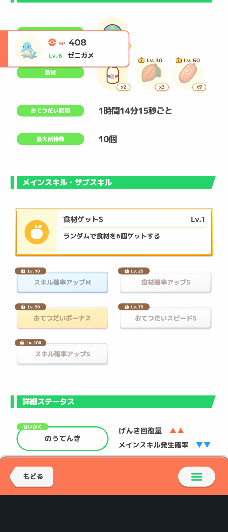Tap the sausage ingredient icon

[188, 73]
